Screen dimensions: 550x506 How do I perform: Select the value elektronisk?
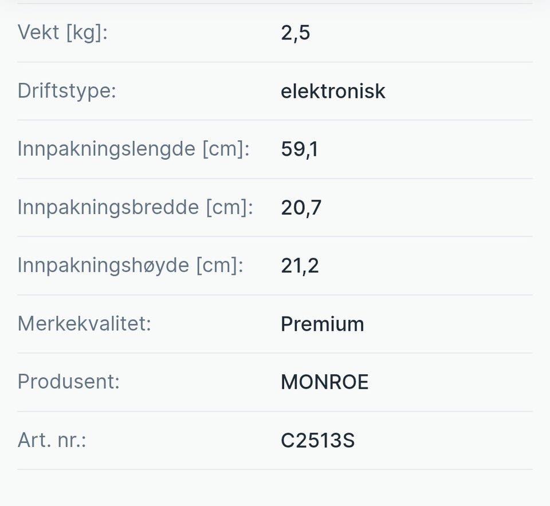pyautogui.click(x=333, y=91)
